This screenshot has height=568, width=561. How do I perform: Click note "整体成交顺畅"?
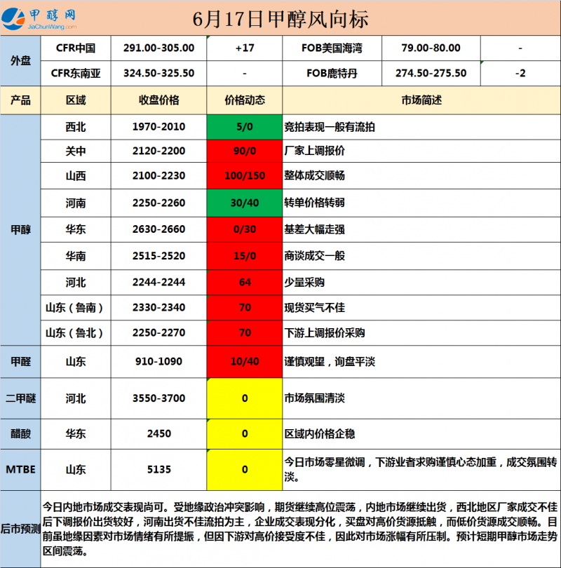314,176
